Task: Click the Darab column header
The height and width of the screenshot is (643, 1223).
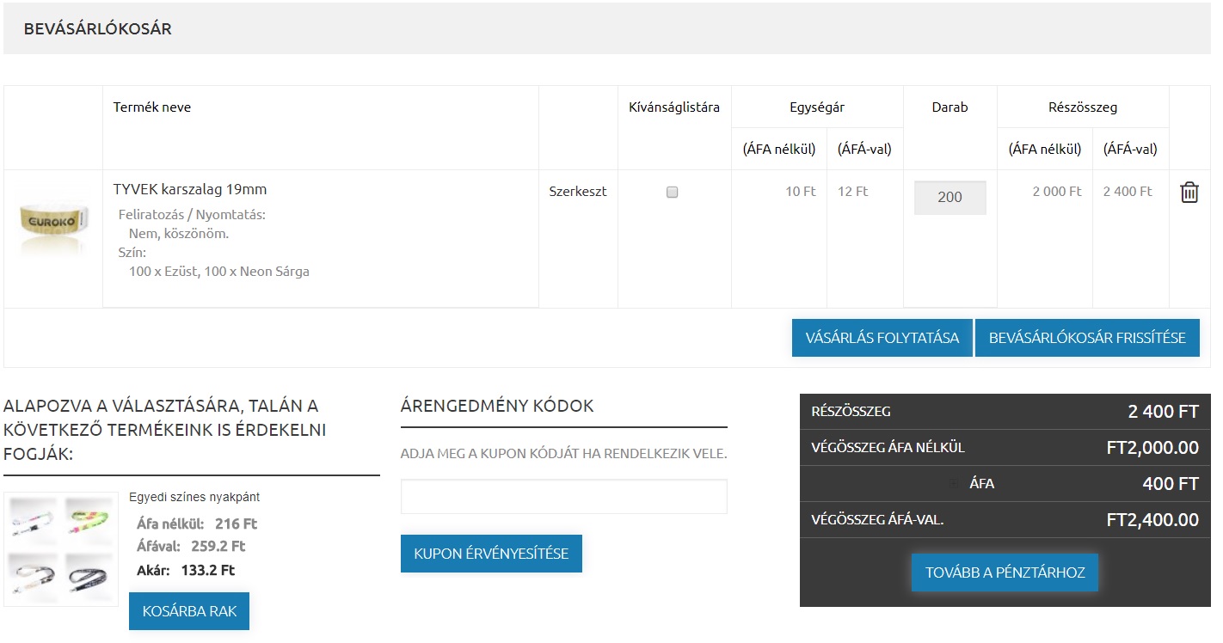Action: coord(950,107)
